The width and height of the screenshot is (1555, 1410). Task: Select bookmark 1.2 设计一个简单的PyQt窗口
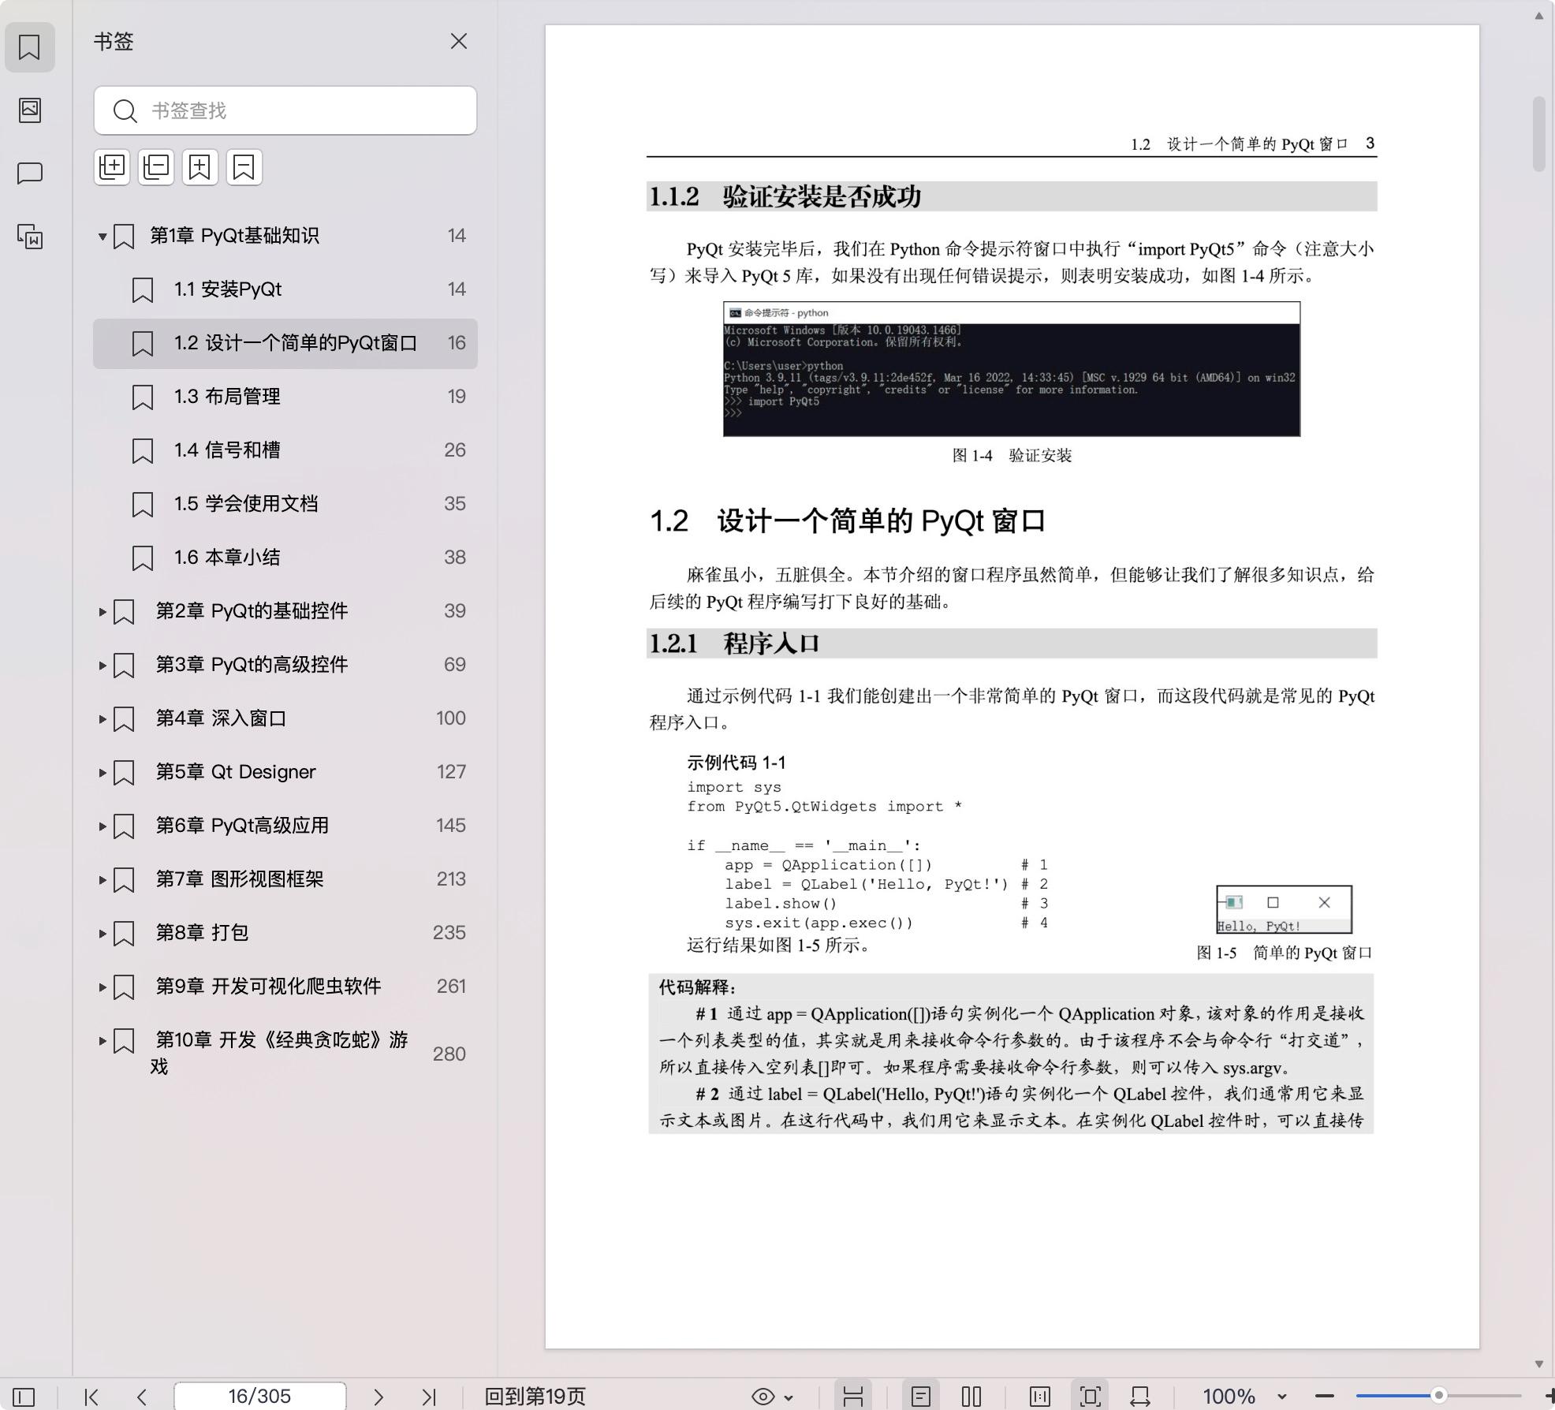click(x=285, y=343)
